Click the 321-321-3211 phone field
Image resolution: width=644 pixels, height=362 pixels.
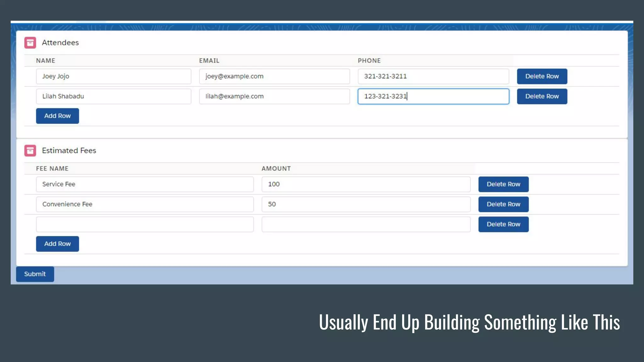(433, 76)
